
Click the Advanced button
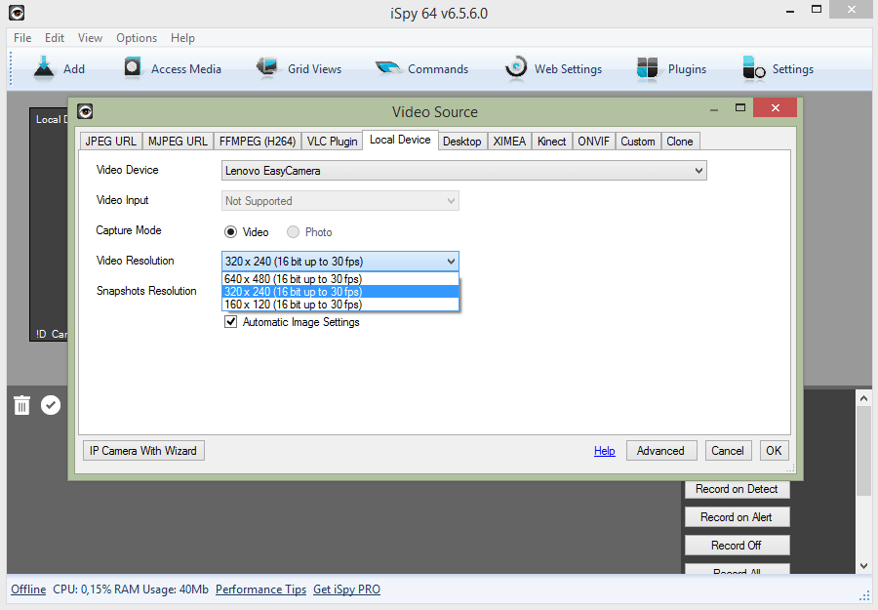pos(660,451)
